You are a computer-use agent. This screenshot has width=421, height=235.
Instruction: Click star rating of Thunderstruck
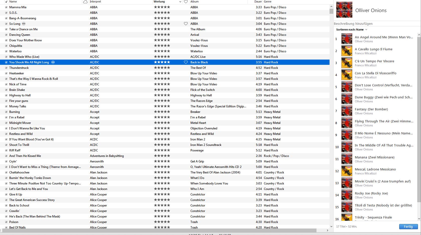point(162,68)
